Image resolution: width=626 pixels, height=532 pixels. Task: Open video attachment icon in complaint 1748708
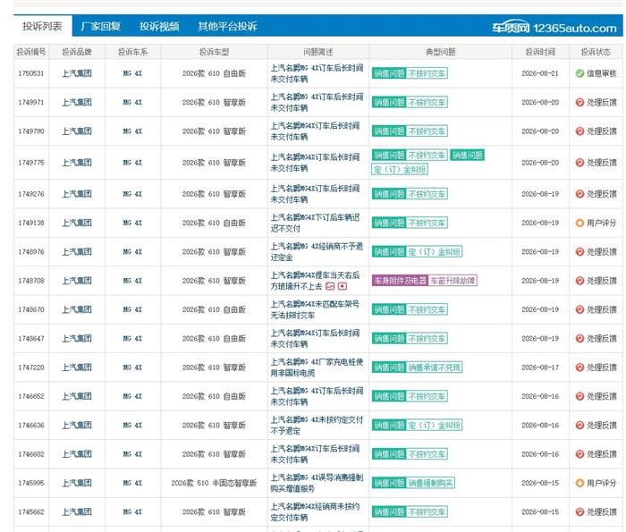pyautogui.click(x=343, y=286)
